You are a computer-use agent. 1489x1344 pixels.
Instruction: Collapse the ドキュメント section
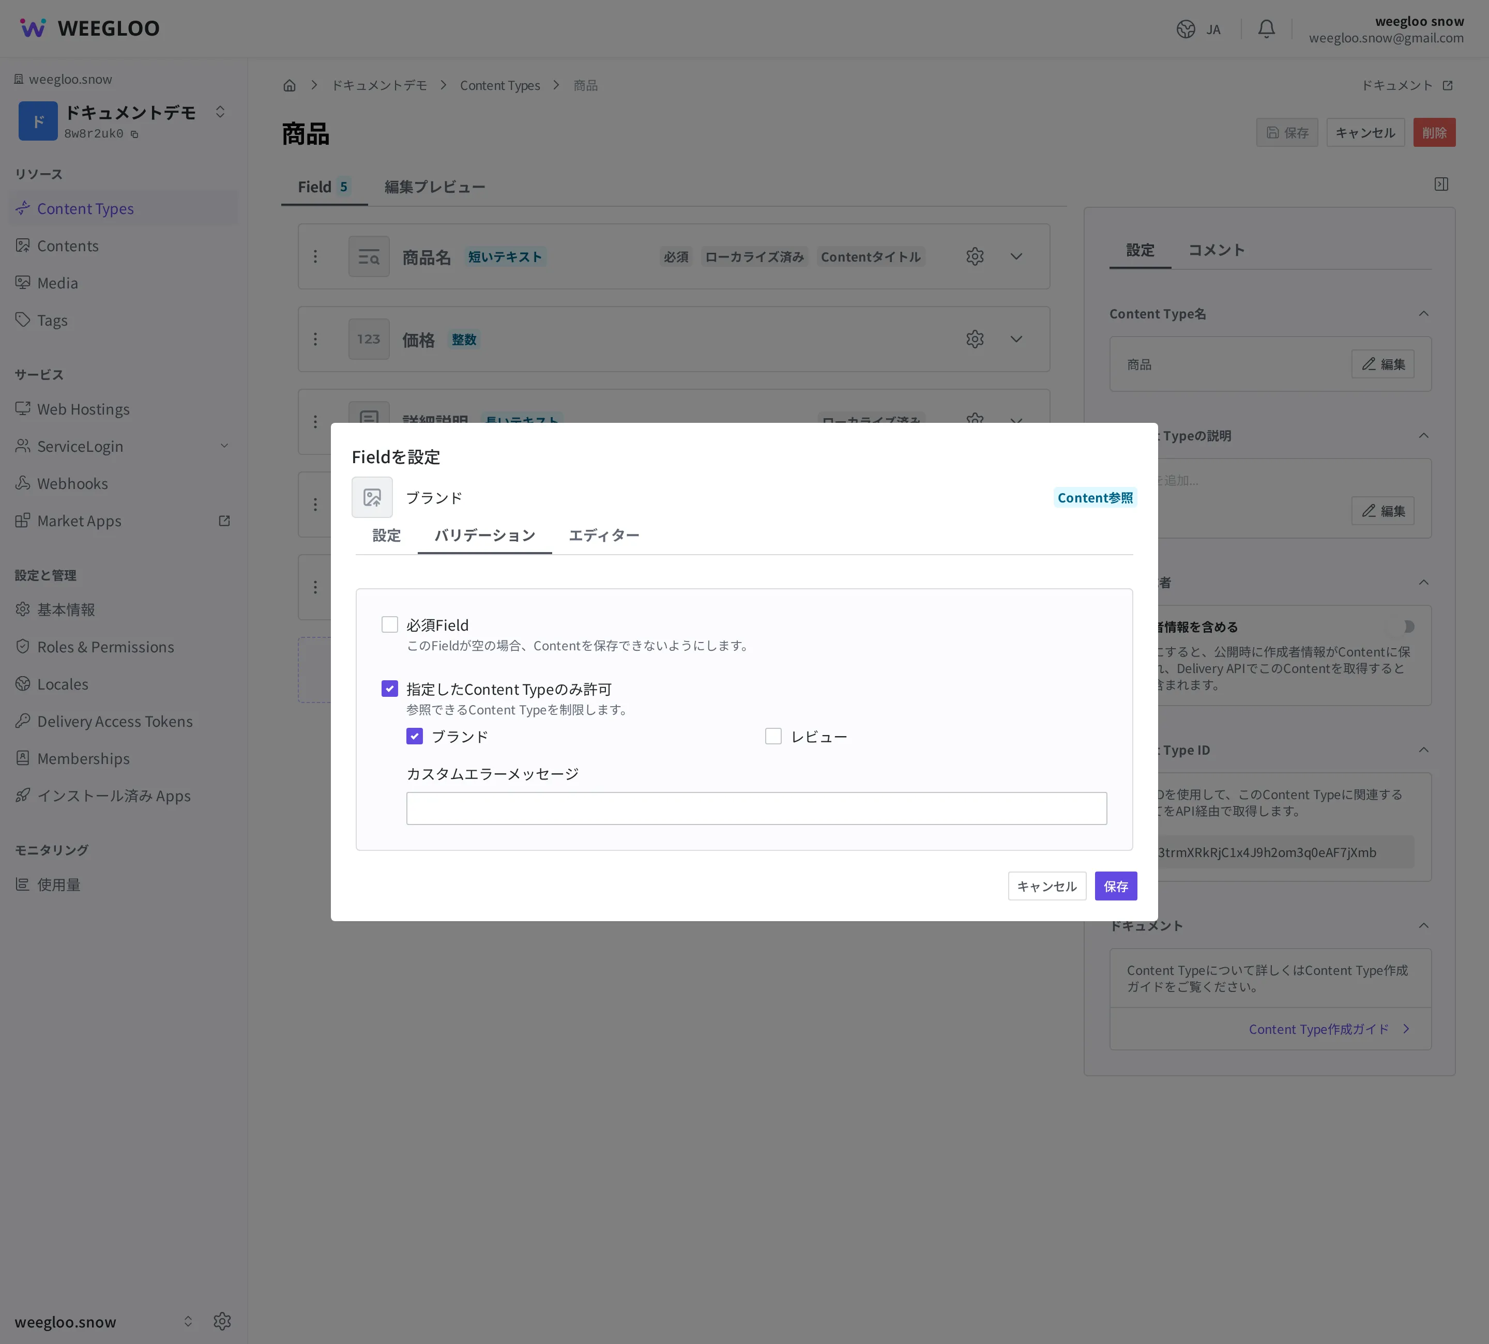pyautogui.click(x=1423, y=926)
